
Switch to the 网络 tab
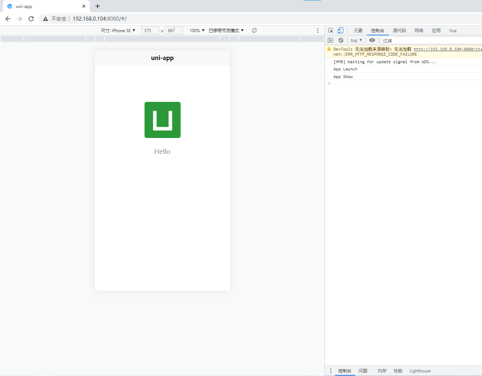tap(419, 31)
